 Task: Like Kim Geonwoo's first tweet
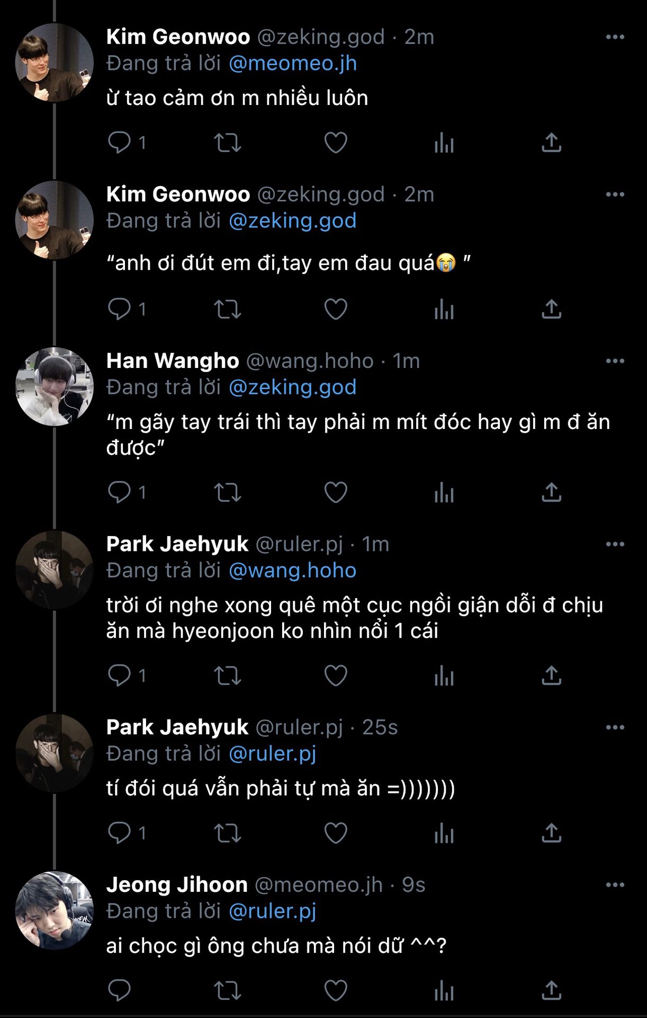tap(336, 143)
